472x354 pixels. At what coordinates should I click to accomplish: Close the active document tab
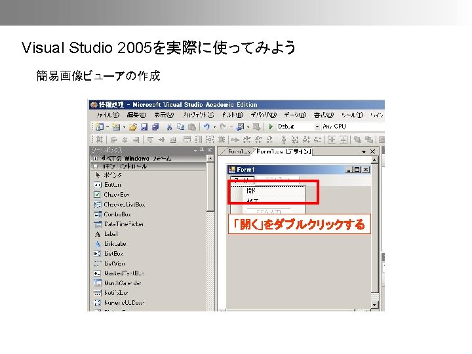(372, 151)
